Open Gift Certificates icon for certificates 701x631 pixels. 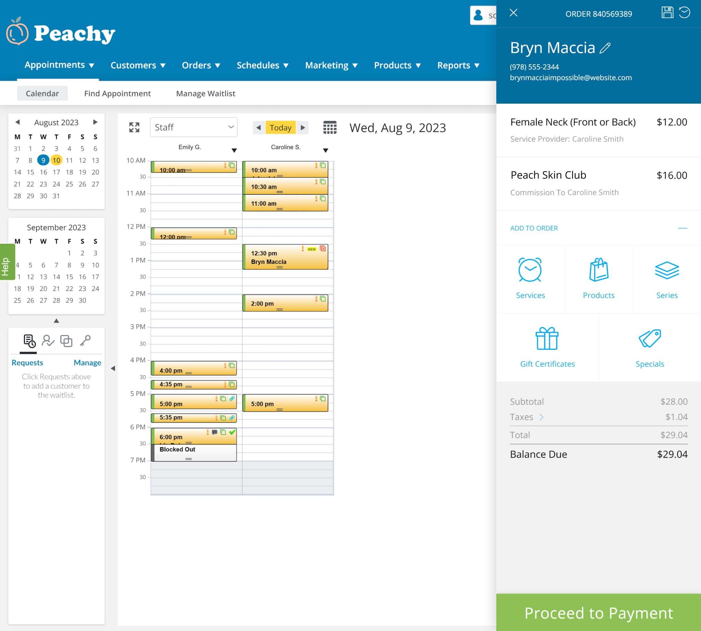coord(547,339)
